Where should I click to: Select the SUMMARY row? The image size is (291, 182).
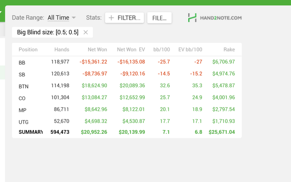(x=127, y=132)
